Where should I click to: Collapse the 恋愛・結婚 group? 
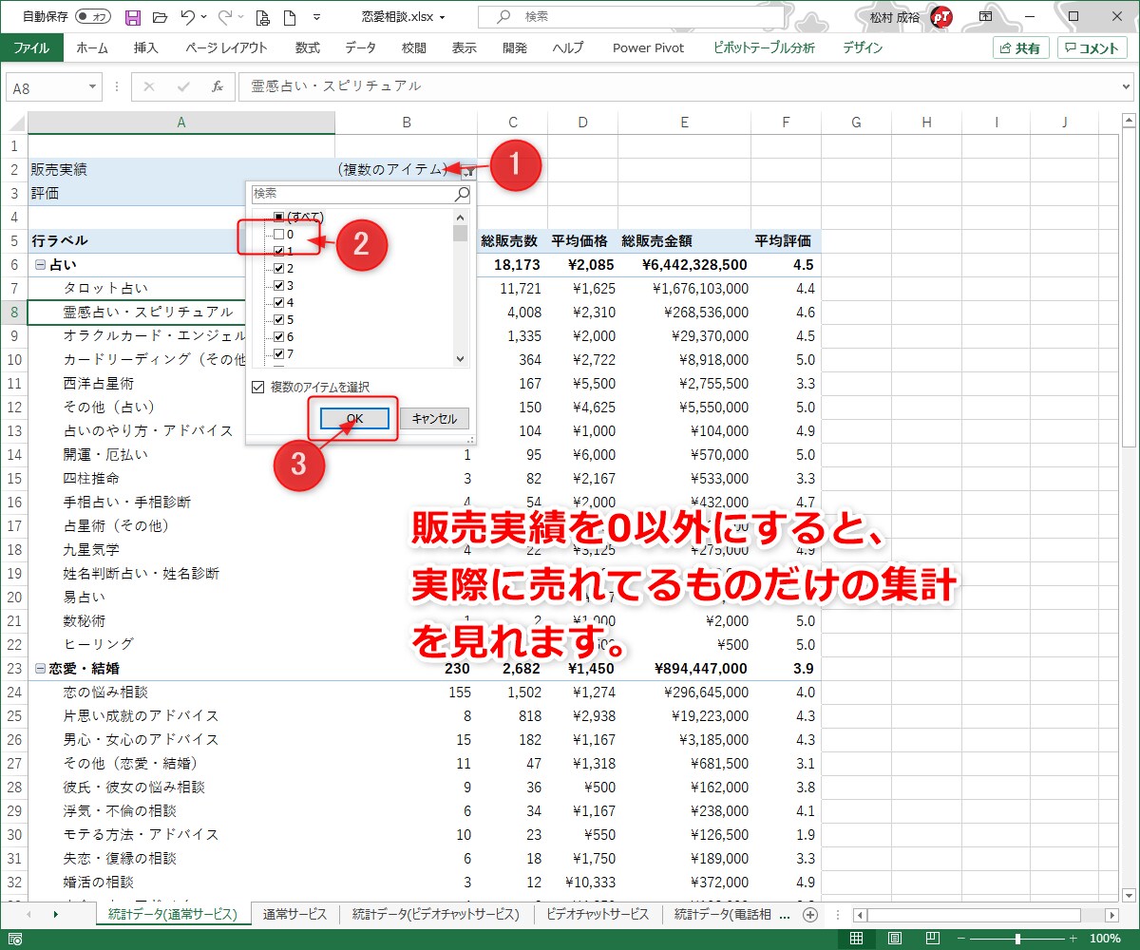point(39,669)
